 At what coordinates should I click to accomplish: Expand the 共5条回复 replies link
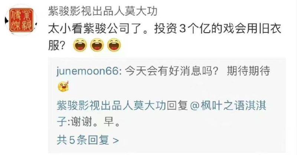pyautogui.click(x=88, y=140)
